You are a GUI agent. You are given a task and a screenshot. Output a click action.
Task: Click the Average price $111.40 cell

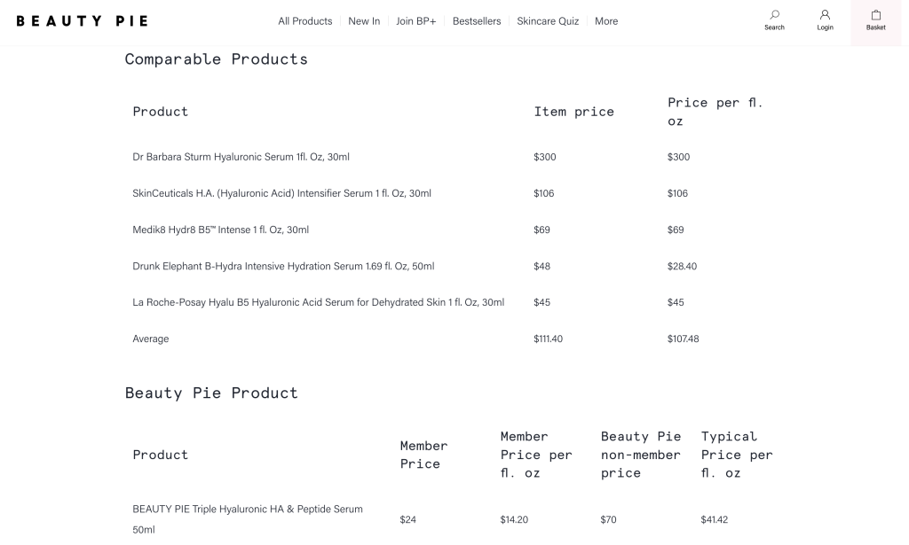pos(548,339)
